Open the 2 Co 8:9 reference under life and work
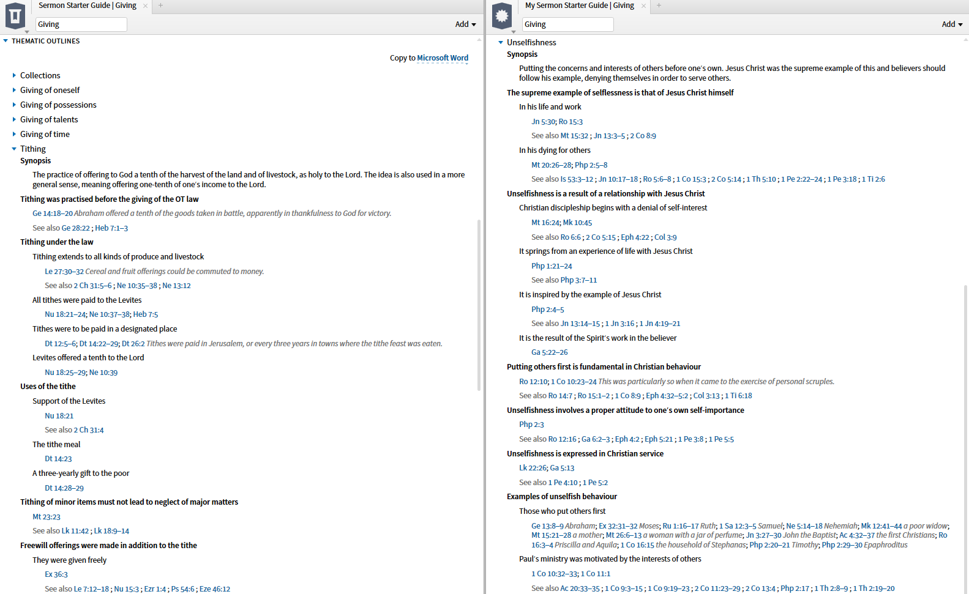 pyautogui.click(x=643, y=136)
